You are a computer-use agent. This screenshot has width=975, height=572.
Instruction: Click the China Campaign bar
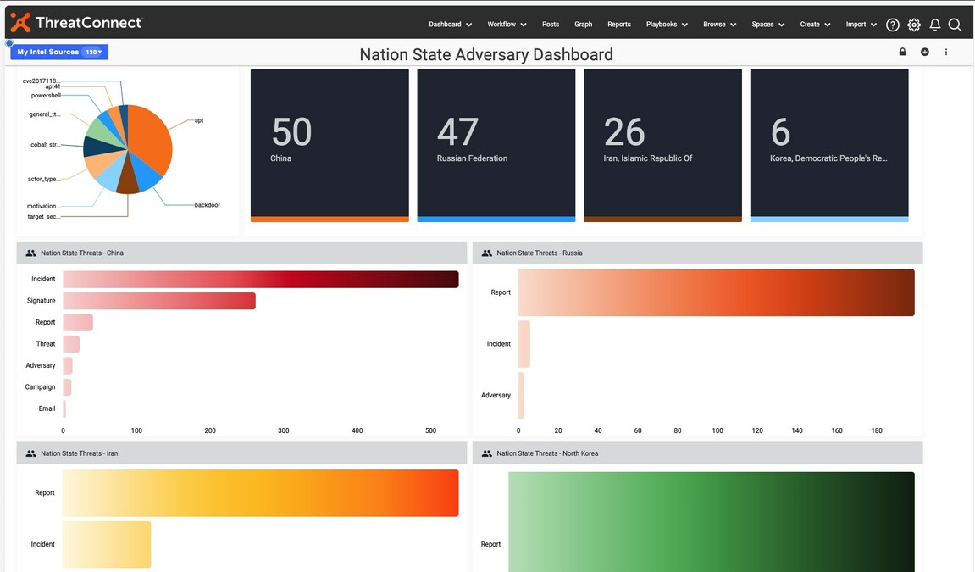click(67, 387)
